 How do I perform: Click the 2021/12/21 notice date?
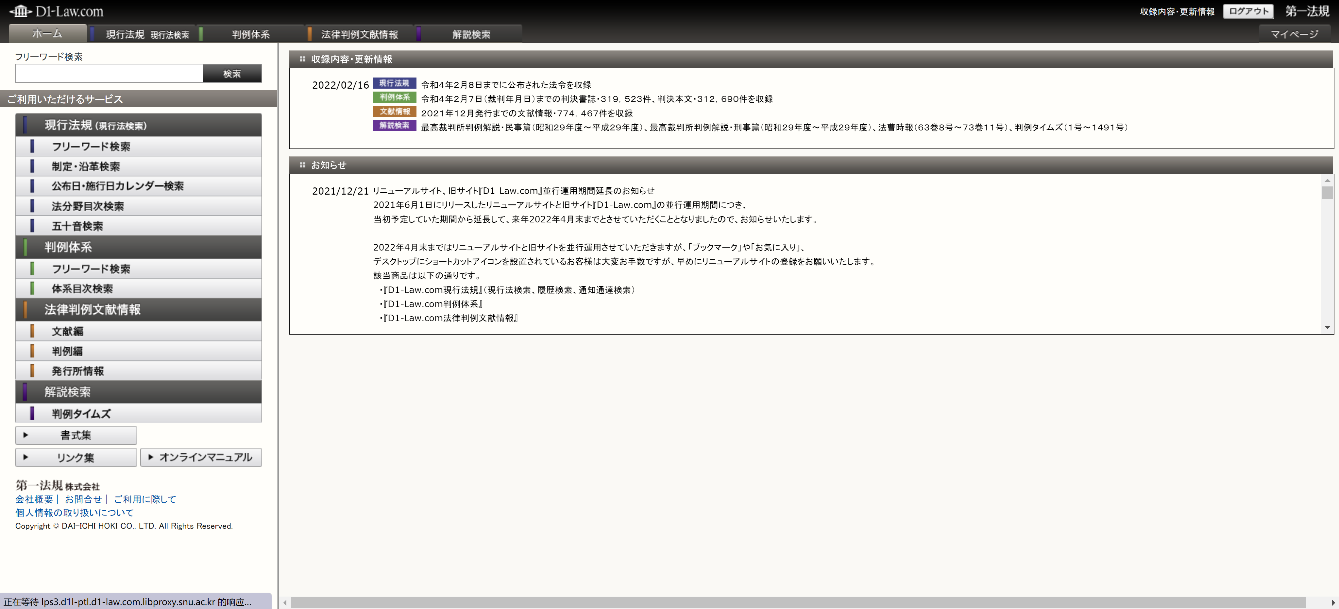(340, 191)
